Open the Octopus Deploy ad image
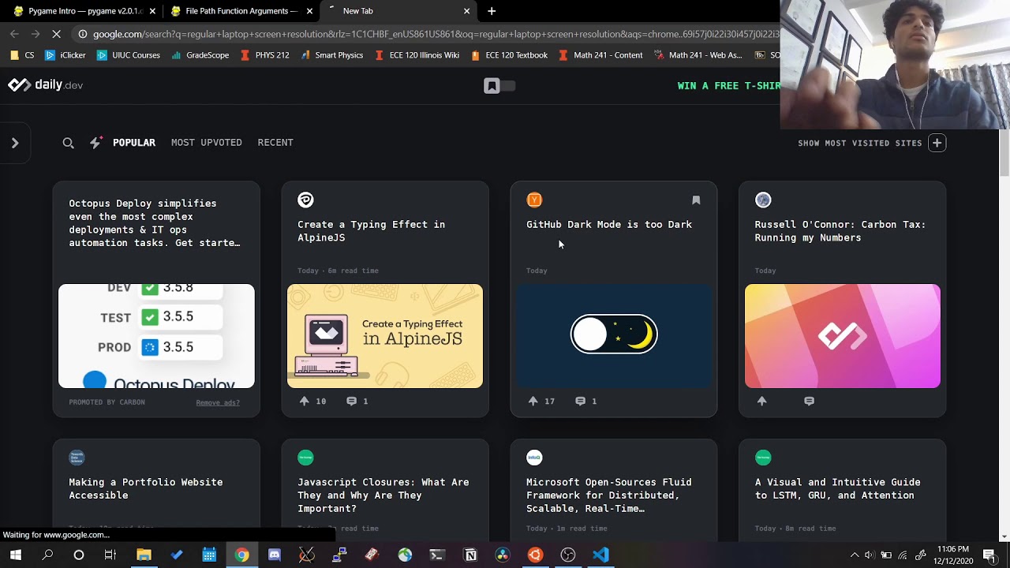The image size is (1010, 568). (156, 336)
